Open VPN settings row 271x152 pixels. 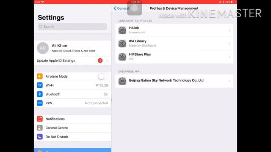pos(72,103)
